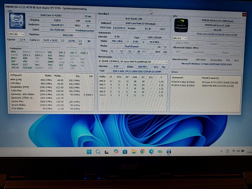This screenshot has height=189, width=252.
Task: Click the 22 nm process field
Action: (x=88, y=16)
